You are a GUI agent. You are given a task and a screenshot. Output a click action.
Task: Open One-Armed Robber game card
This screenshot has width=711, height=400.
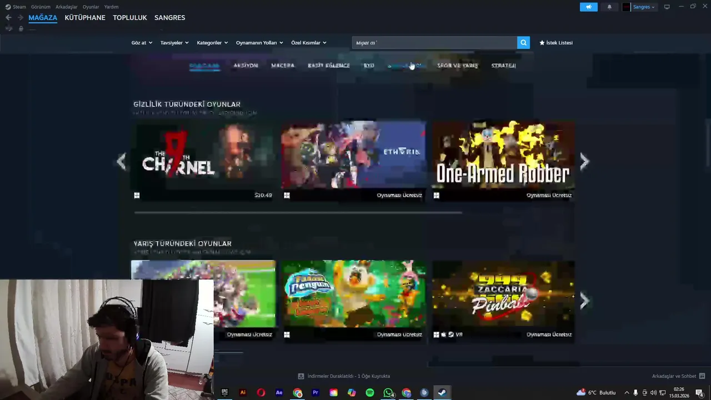[x=503, y=161]
